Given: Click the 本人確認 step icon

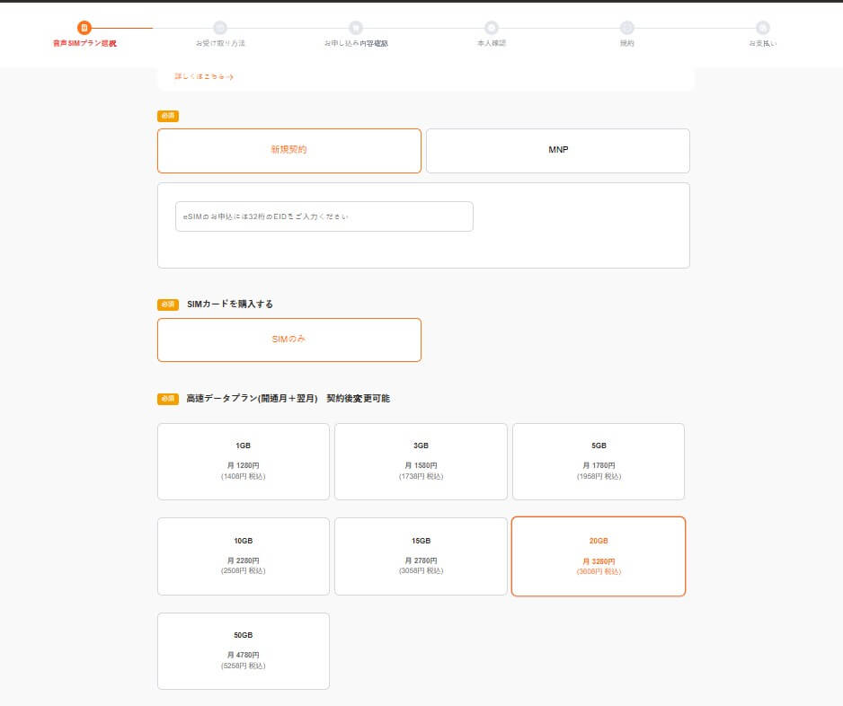Looking at the screenshot, I should [x=492, y=28].
